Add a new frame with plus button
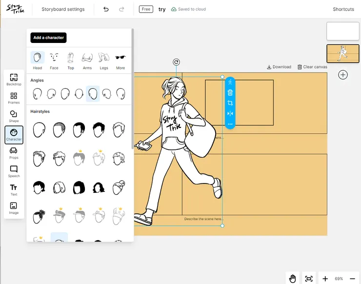The width and height of the screenshot is (361, 284). click(x=343, y=75)
